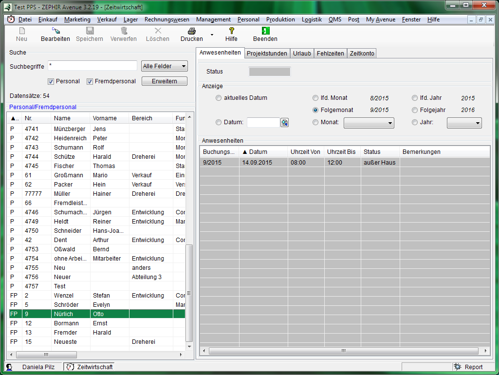Viewport: 499px width, 375px height.
Task: Click the Zeitwirtschaft clock icon in status bar
Action: [70, 367]
